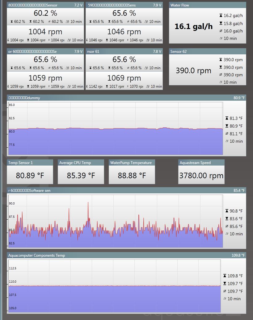
Task: Click time interval icon next to Components Temp chart
Action: click(225, 299)
